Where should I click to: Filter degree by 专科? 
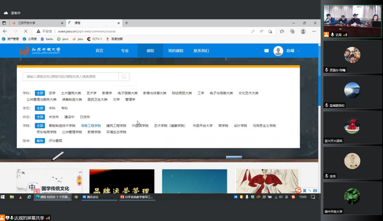65,108
